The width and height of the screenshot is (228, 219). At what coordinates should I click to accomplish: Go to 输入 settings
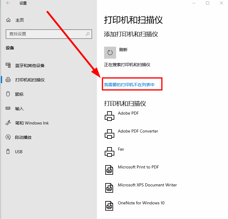click(19, 109)
